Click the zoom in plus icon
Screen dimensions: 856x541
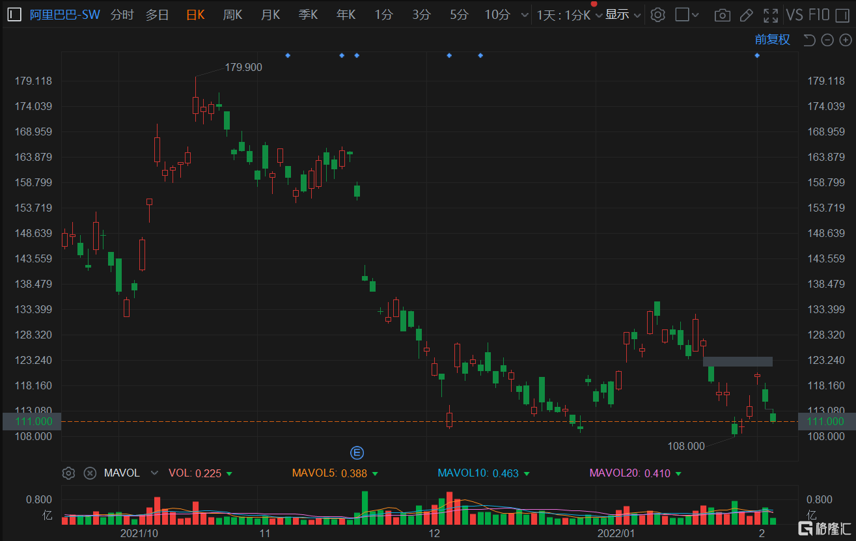point(845,40)
